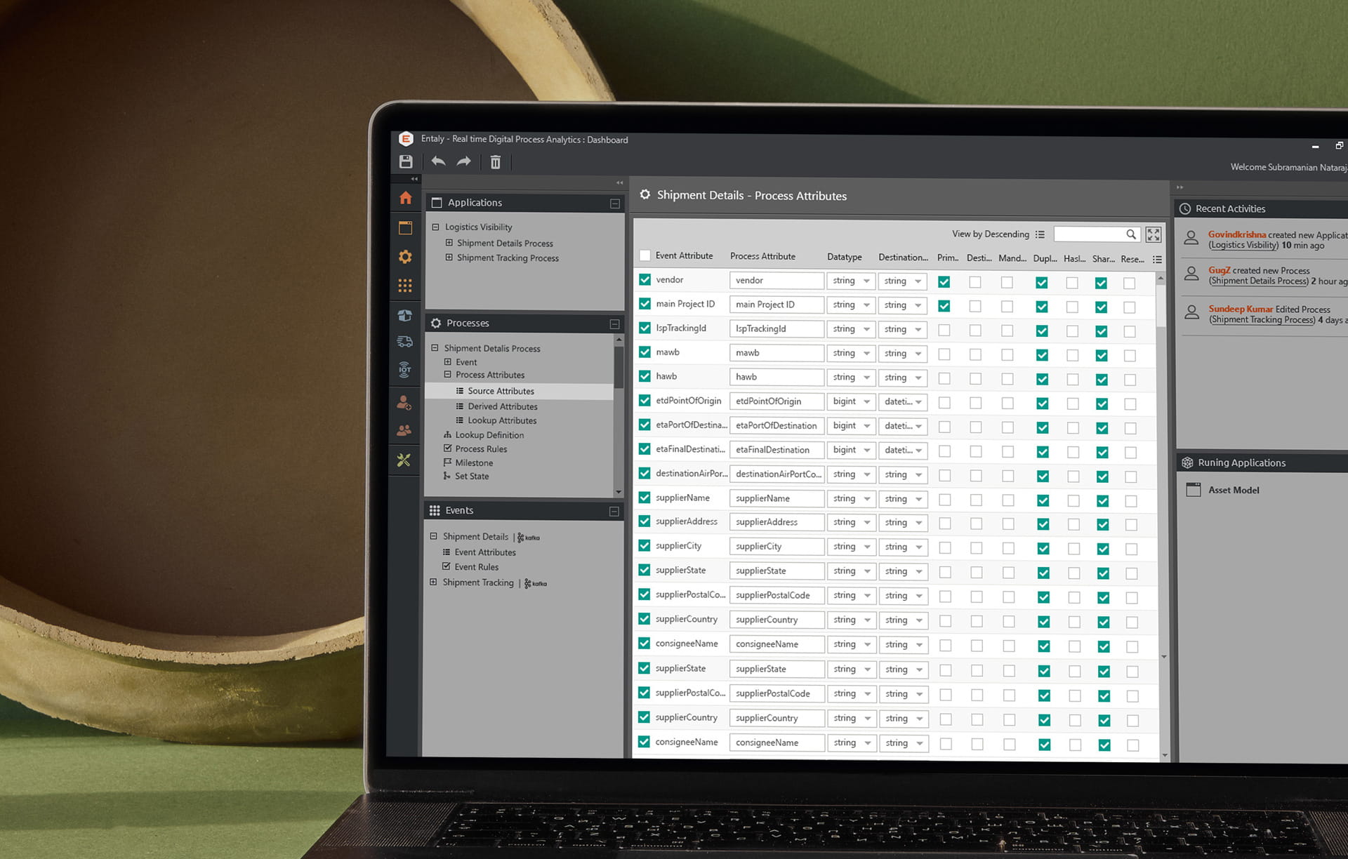Click the table search magnifier icon

point(1131,234)
